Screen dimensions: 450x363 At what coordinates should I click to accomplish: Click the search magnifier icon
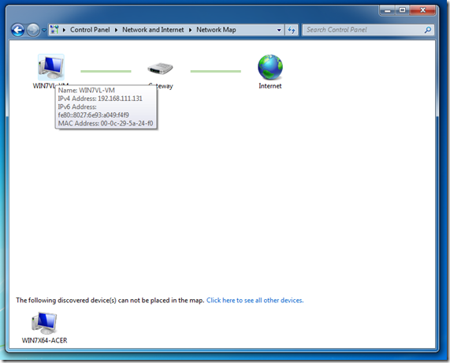click(428, 30)
